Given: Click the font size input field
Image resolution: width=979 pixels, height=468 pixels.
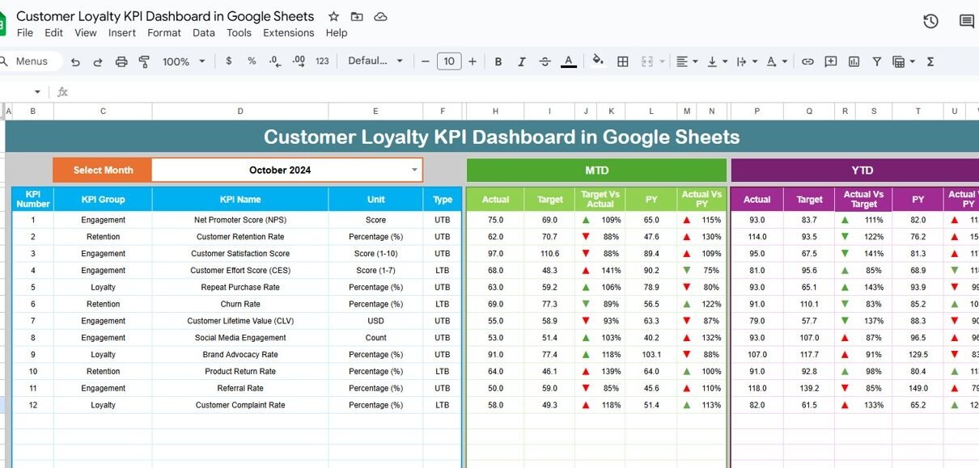Looking at the screenshot, I should coord(448,61).
